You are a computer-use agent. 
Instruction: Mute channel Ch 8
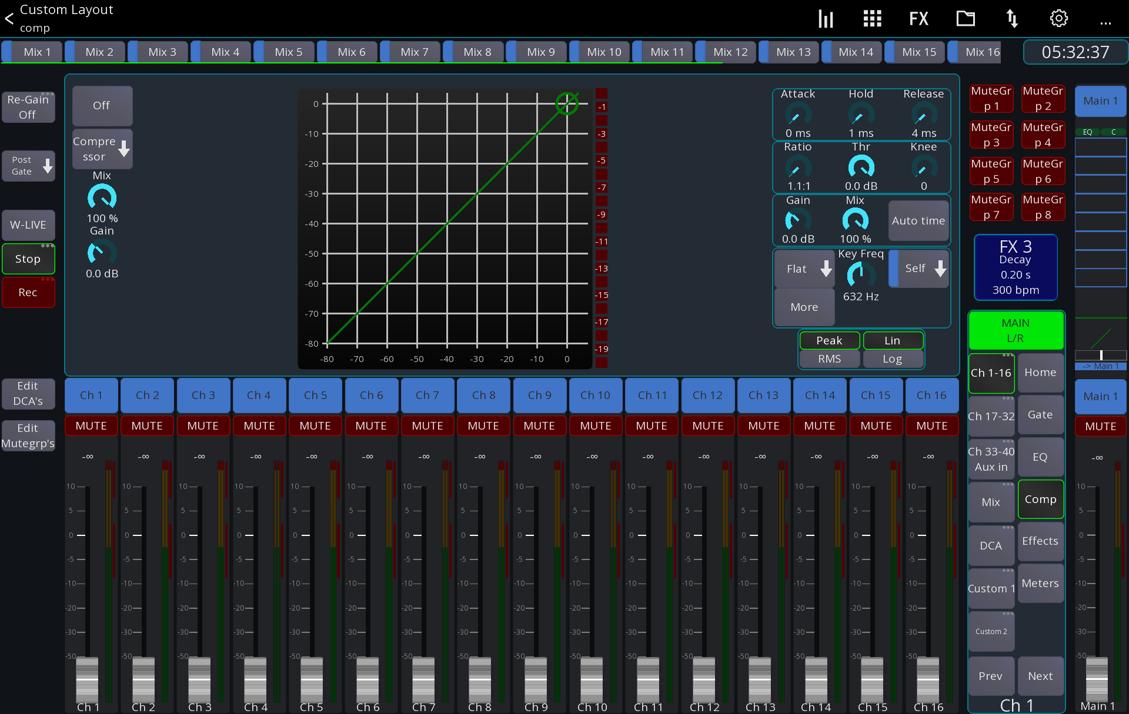click(483, 426)
